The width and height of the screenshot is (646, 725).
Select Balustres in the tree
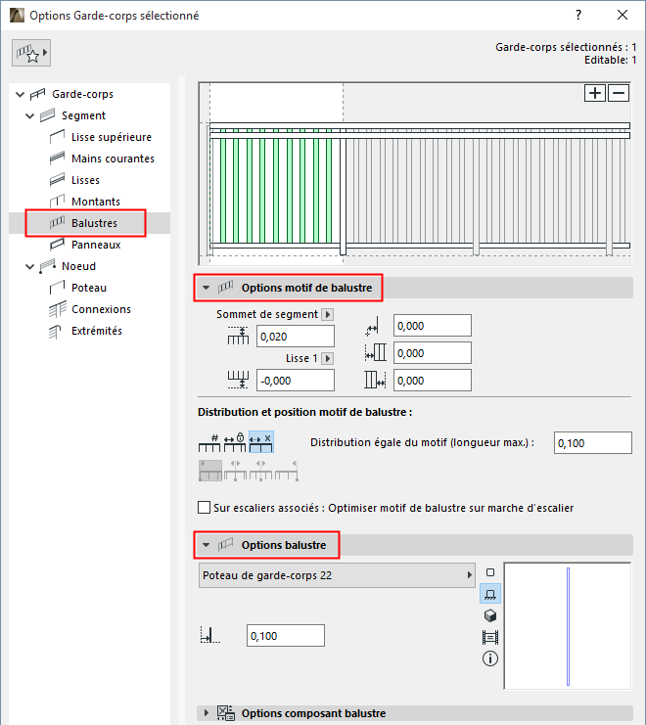tap(94, 223)
